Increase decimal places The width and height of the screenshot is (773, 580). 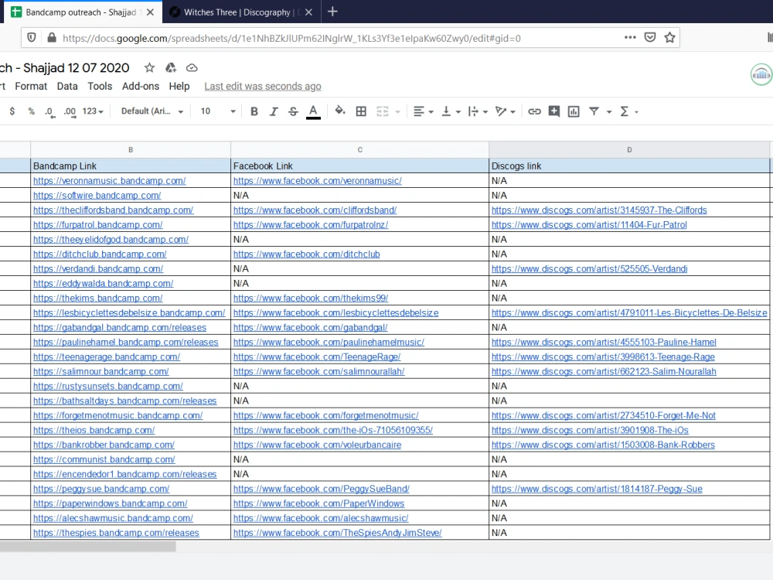70,112
